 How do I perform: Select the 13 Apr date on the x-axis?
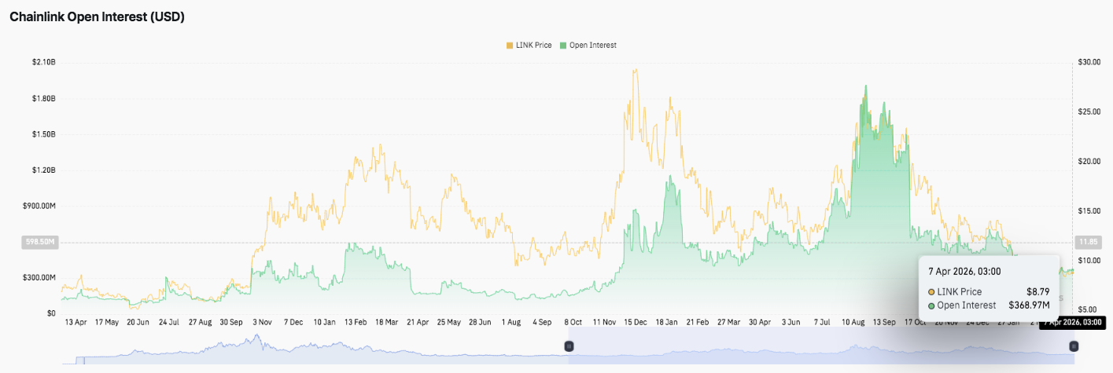point(75,322)
